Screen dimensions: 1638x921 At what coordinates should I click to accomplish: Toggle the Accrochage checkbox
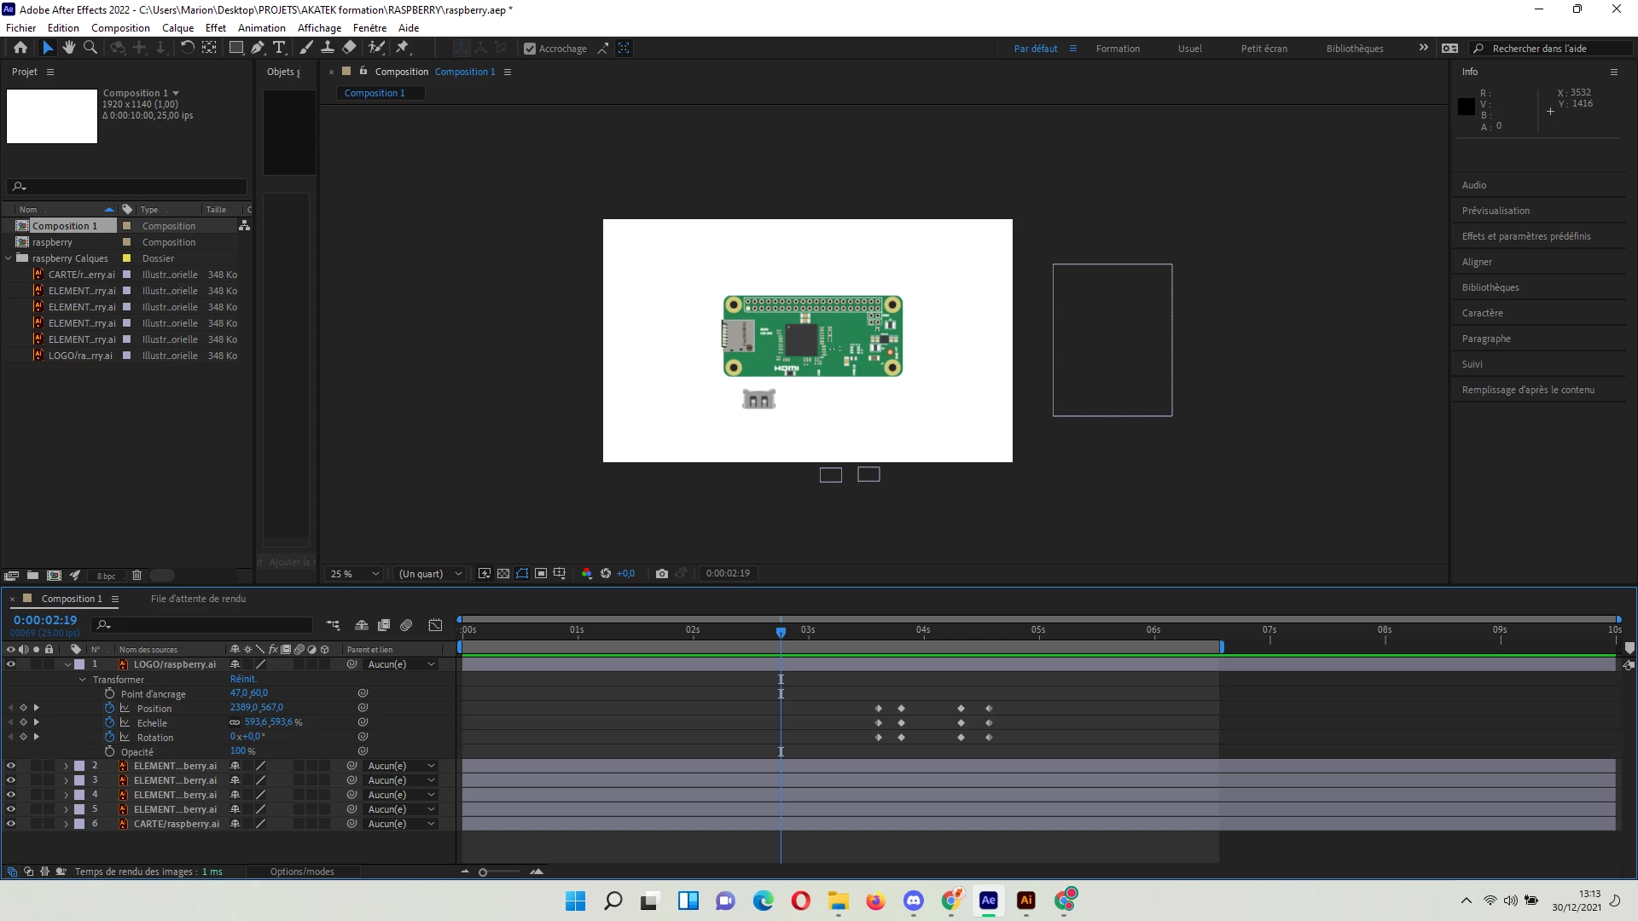click(x=530, y=49)
